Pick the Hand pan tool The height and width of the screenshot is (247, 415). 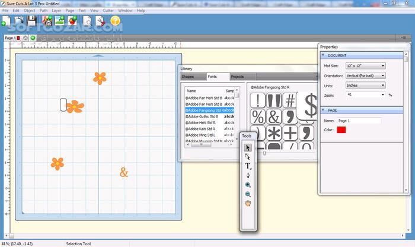248,204
